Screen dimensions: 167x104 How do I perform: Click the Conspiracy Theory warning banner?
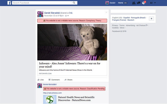tap(72, 21)
